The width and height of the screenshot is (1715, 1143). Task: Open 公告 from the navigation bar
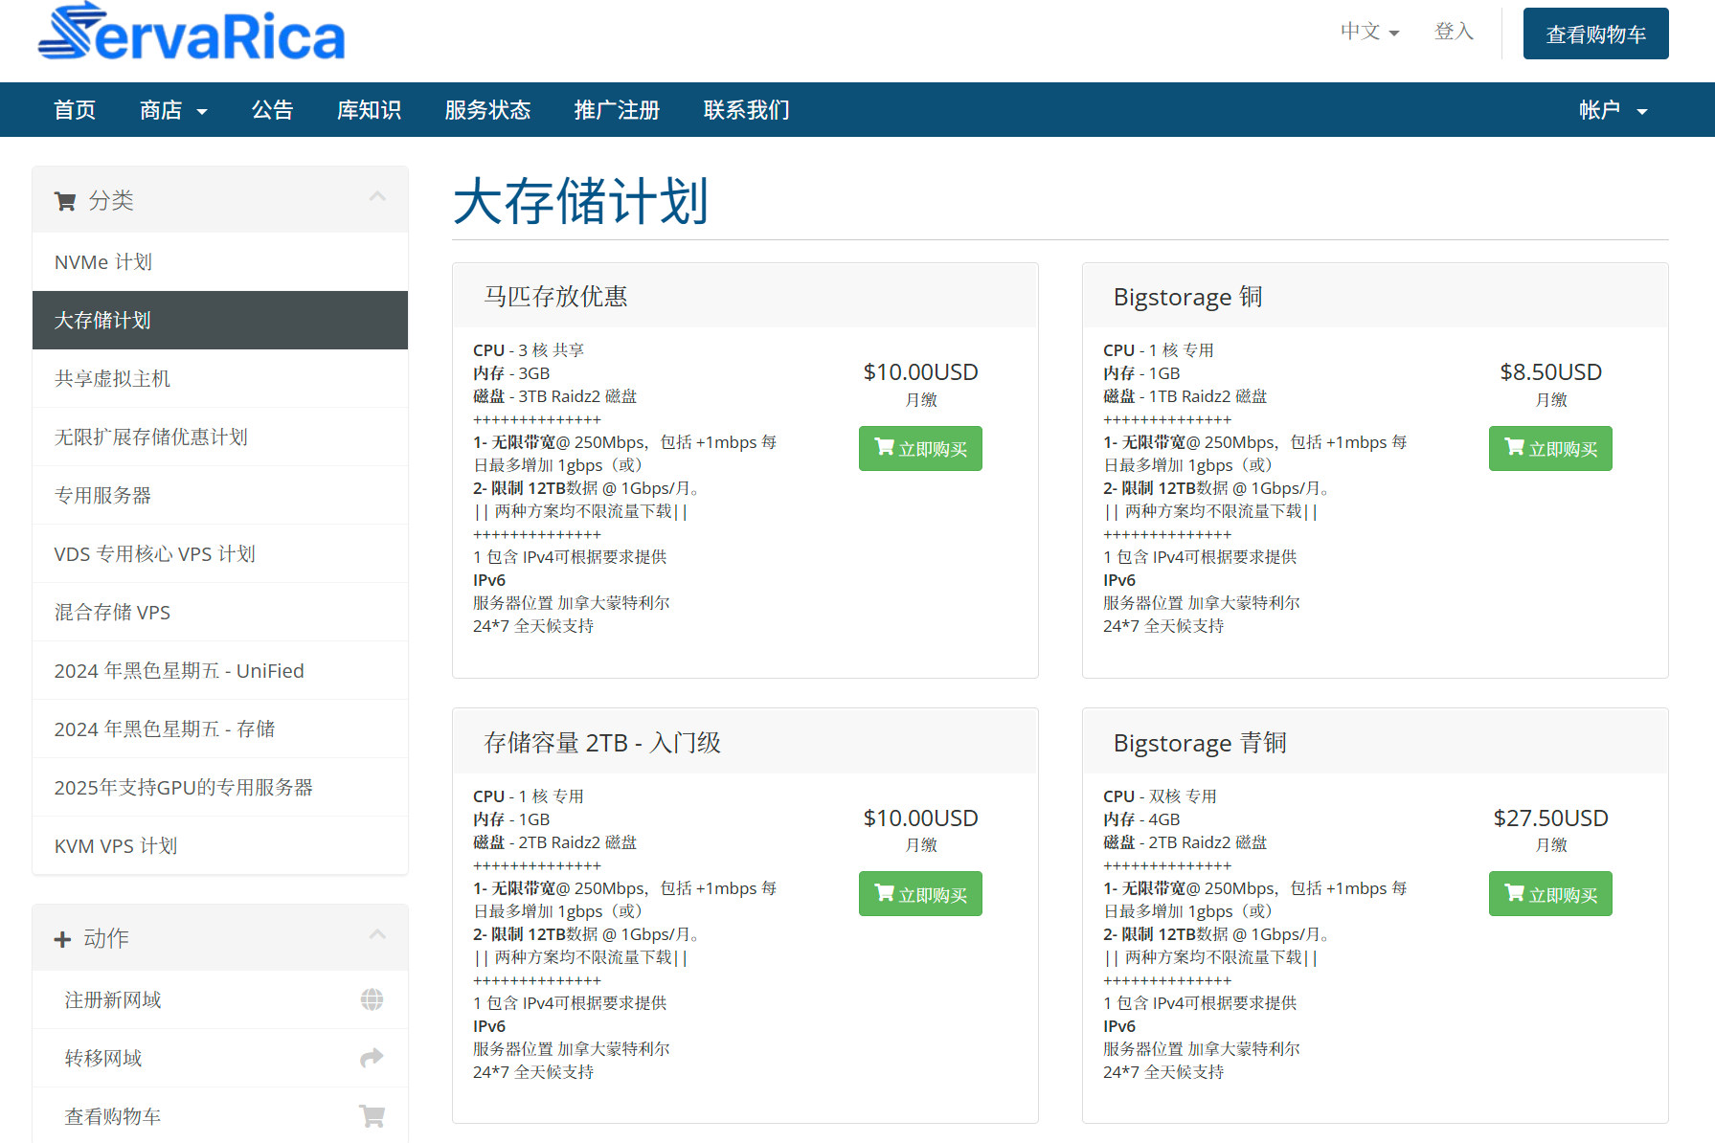272,110
